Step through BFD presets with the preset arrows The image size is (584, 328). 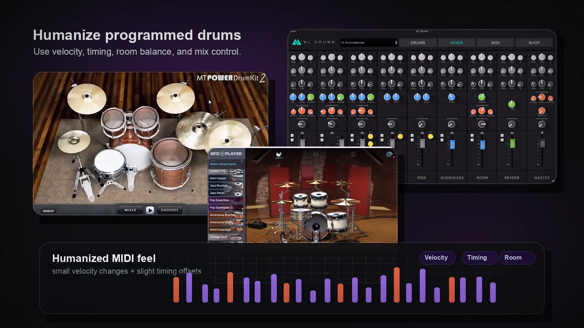tap(213, 167)
